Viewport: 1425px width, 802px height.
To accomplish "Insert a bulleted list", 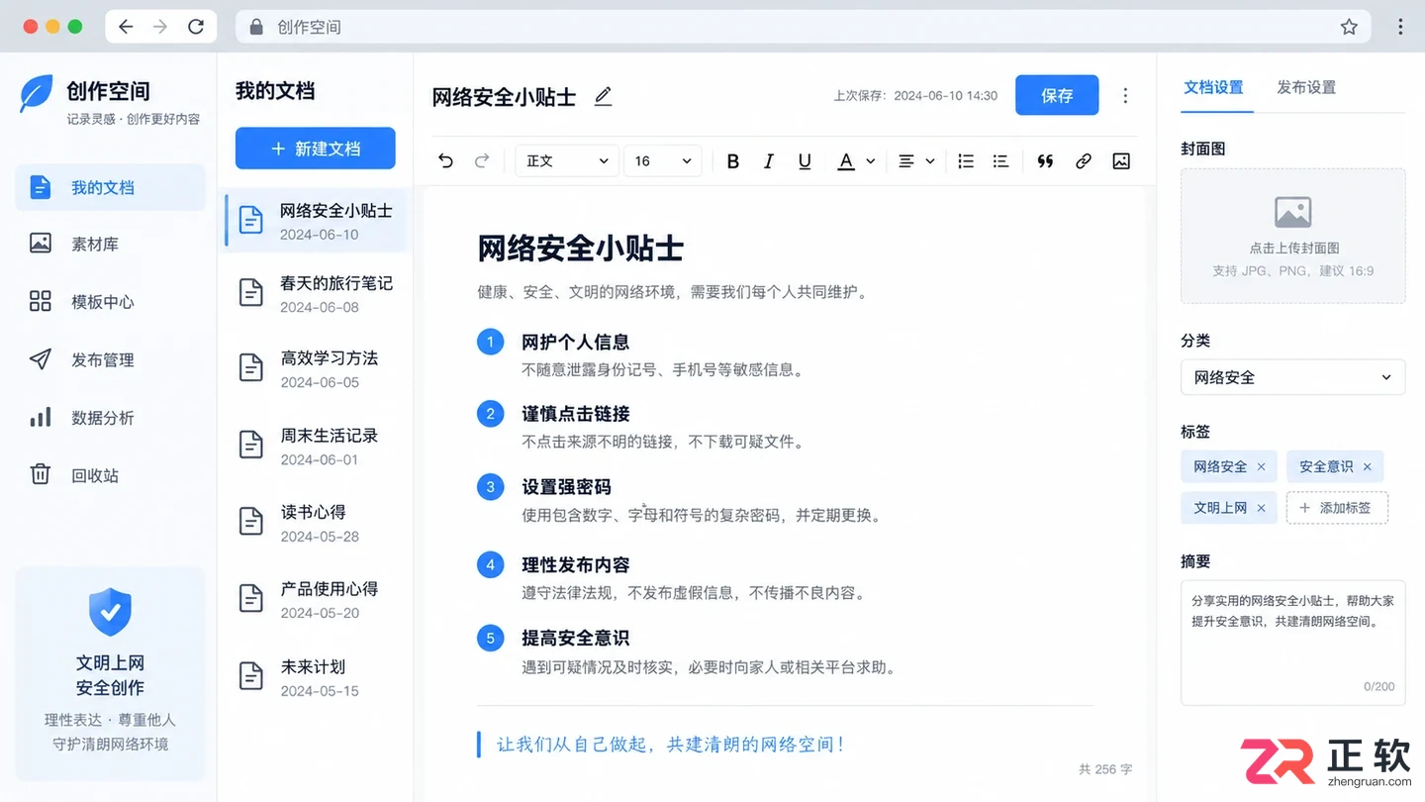I will point(1000,161).
